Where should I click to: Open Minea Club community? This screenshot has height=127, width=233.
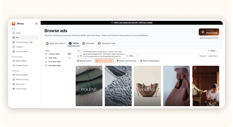point(25,84)
